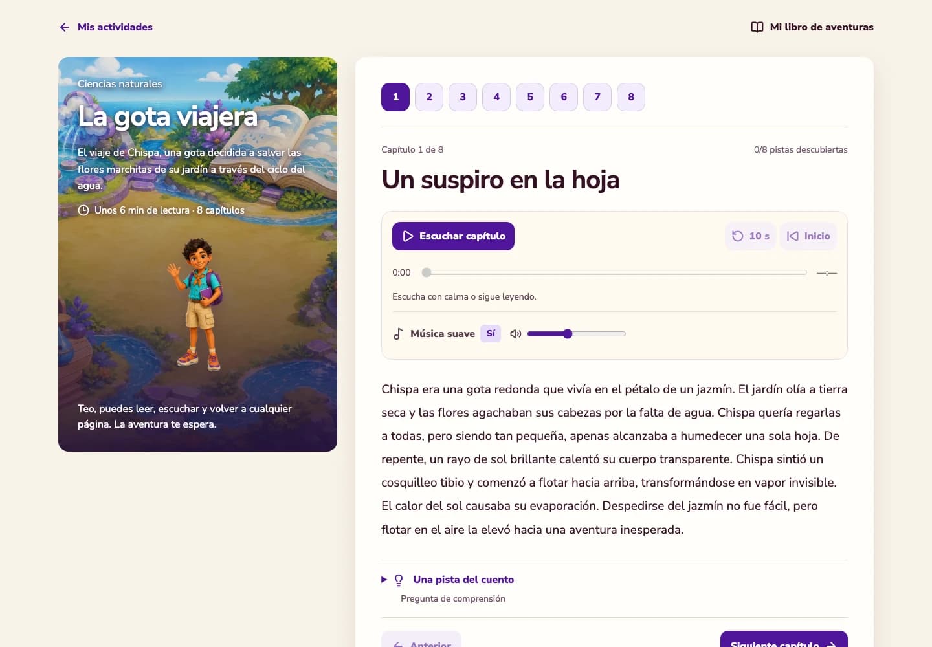Go to chapter 4 tab
This screenshot has width=932, height=647.
pos(496,97)
